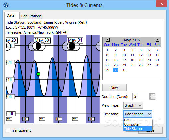Choose Tide Station in timezone list
Viewport: 169px width, 140px height.
[138, 129]
